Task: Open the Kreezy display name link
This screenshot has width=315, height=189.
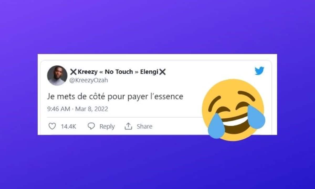Action: (x=118, y=72)
